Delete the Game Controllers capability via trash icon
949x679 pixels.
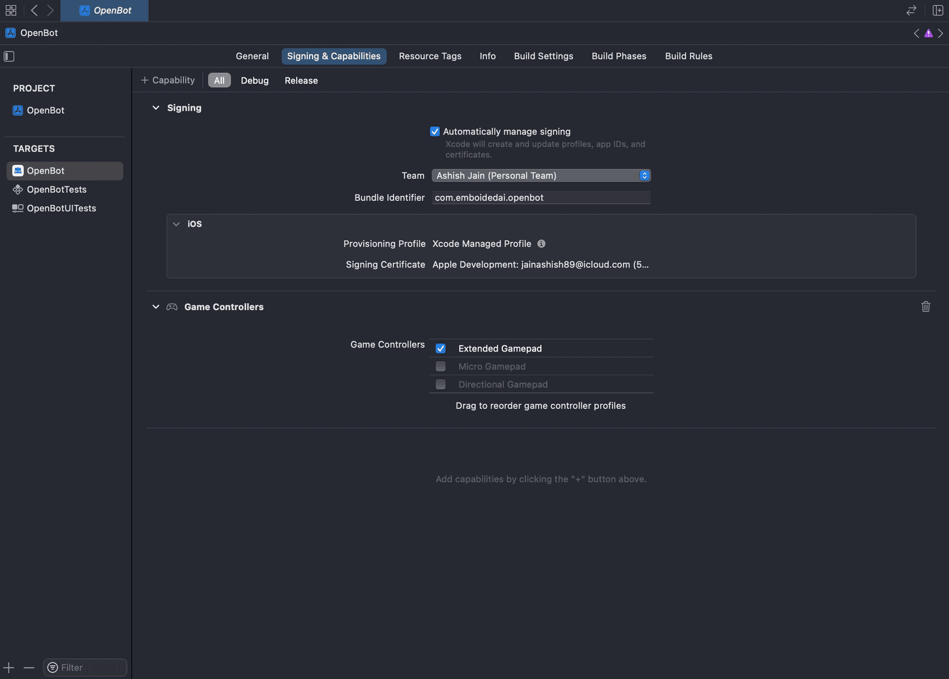pos(926,307)
